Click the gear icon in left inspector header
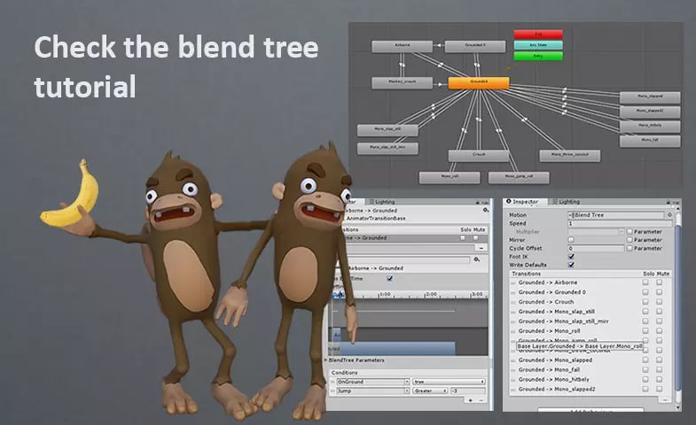 click(x=485, y=210)
